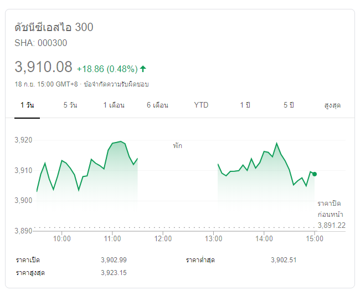Viewport: 360px width, 295px height.
Task: Click the green upward arrow icon
Action: pos(143,69)
